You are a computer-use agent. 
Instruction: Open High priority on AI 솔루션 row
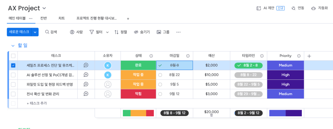point(286,75)
